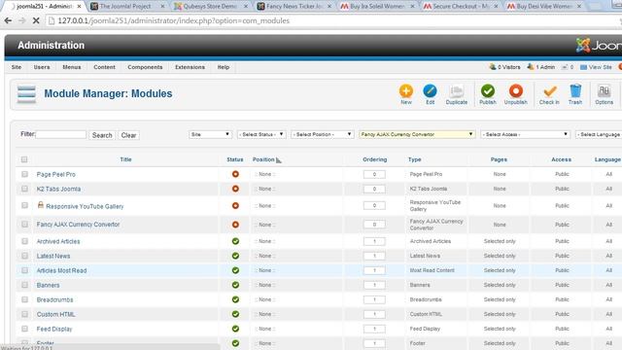Open the Menus menu
Image resolution: width=622 pixels, height=350 pixels.
[71, 67]
